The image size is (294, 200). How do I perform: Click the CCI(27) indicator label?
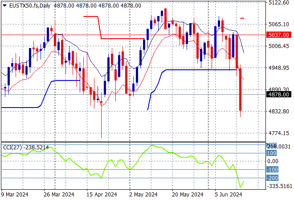pyautogui.click(x=12, y=148)
